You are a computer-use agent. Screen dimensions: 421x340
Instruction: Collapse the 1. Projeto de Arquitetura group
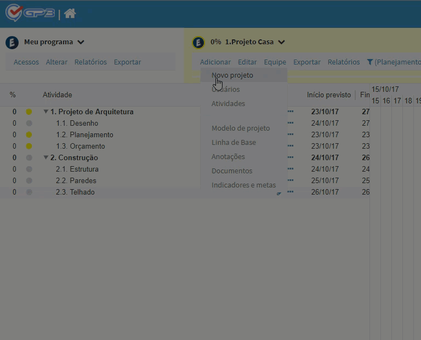(46, 112)
